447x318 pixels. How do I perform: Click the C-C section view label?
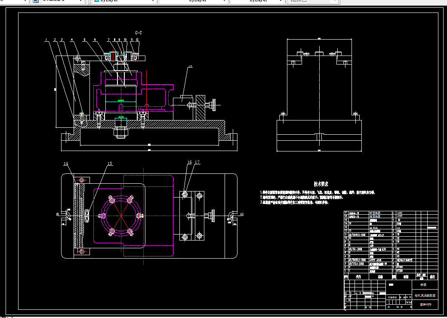[x=139, y=33]
